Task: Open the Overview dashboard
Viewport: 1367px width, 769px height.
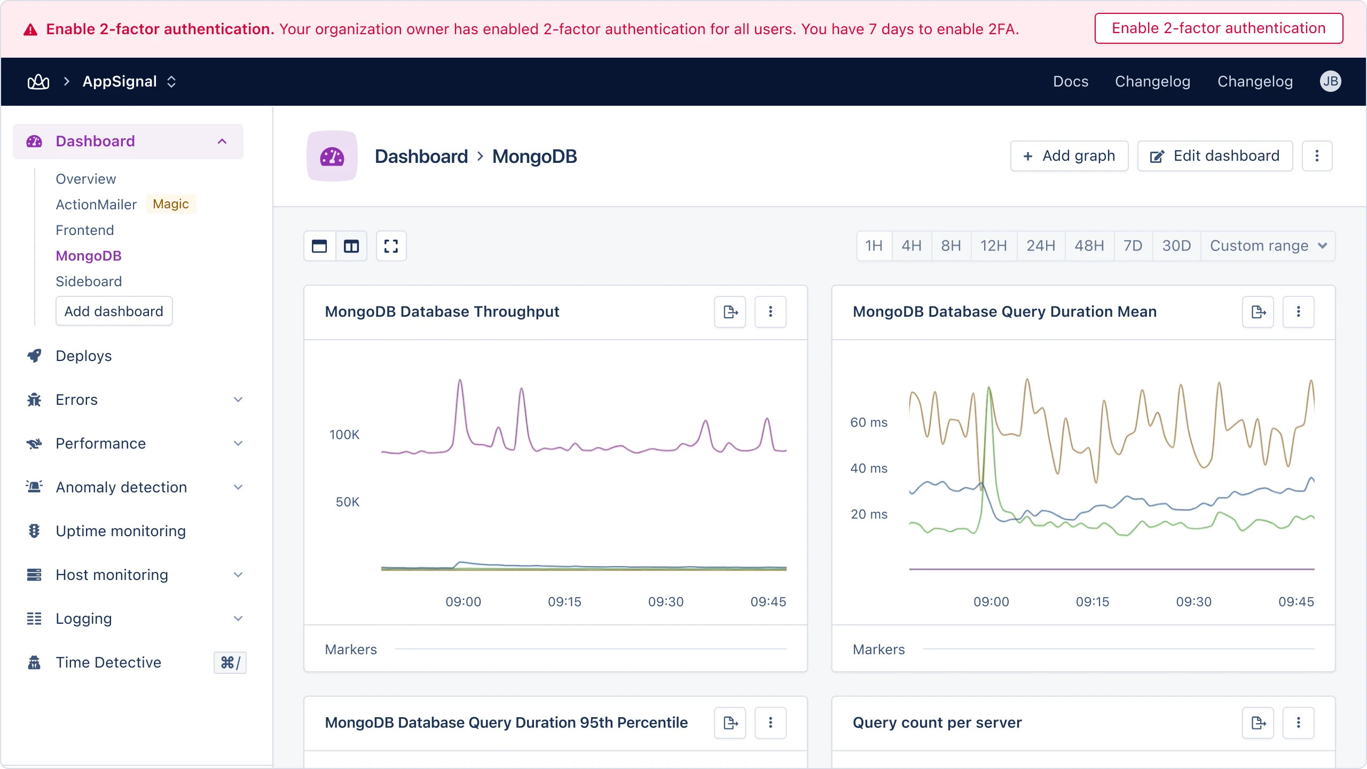Action: click(86, 179)
